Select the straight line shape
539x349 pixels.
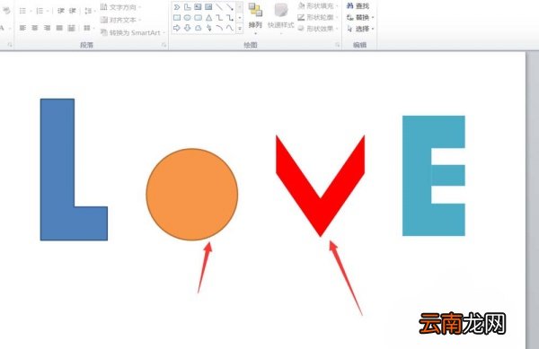[219, 7]
